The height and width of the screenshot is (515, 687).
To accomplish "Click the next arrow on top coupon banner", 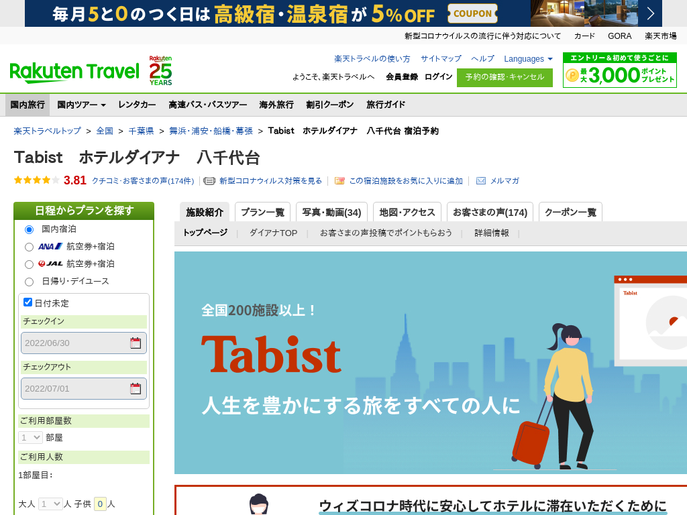I will [651, 13].
